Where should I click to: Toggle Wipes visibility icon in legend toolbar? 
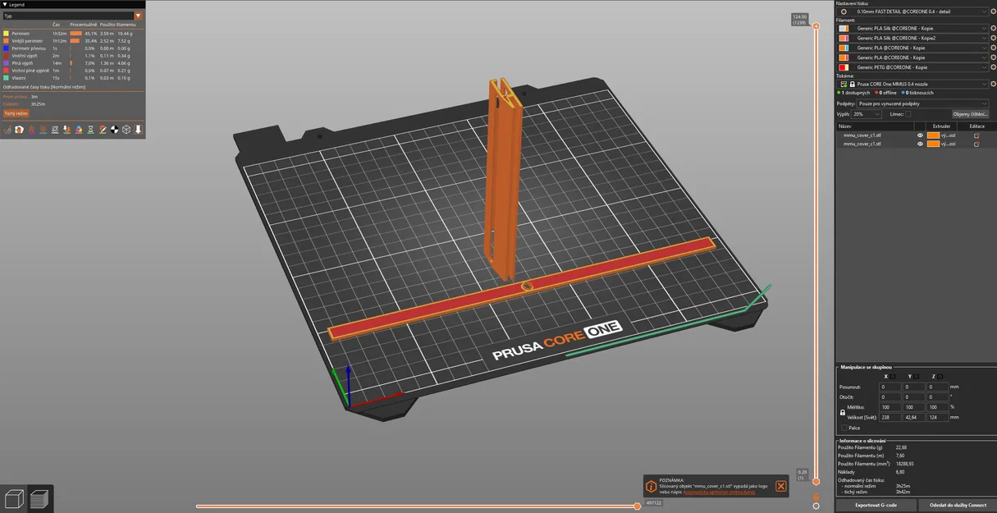(19, 130)
